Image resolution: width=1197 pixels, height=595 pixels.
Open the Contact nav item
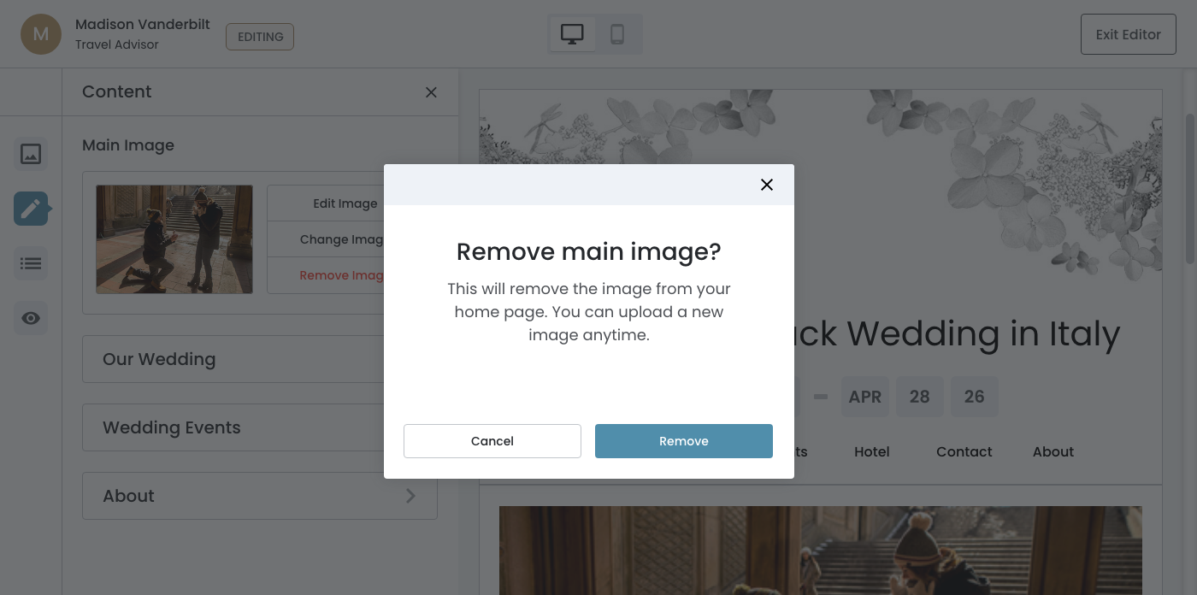tap(964, 451)
